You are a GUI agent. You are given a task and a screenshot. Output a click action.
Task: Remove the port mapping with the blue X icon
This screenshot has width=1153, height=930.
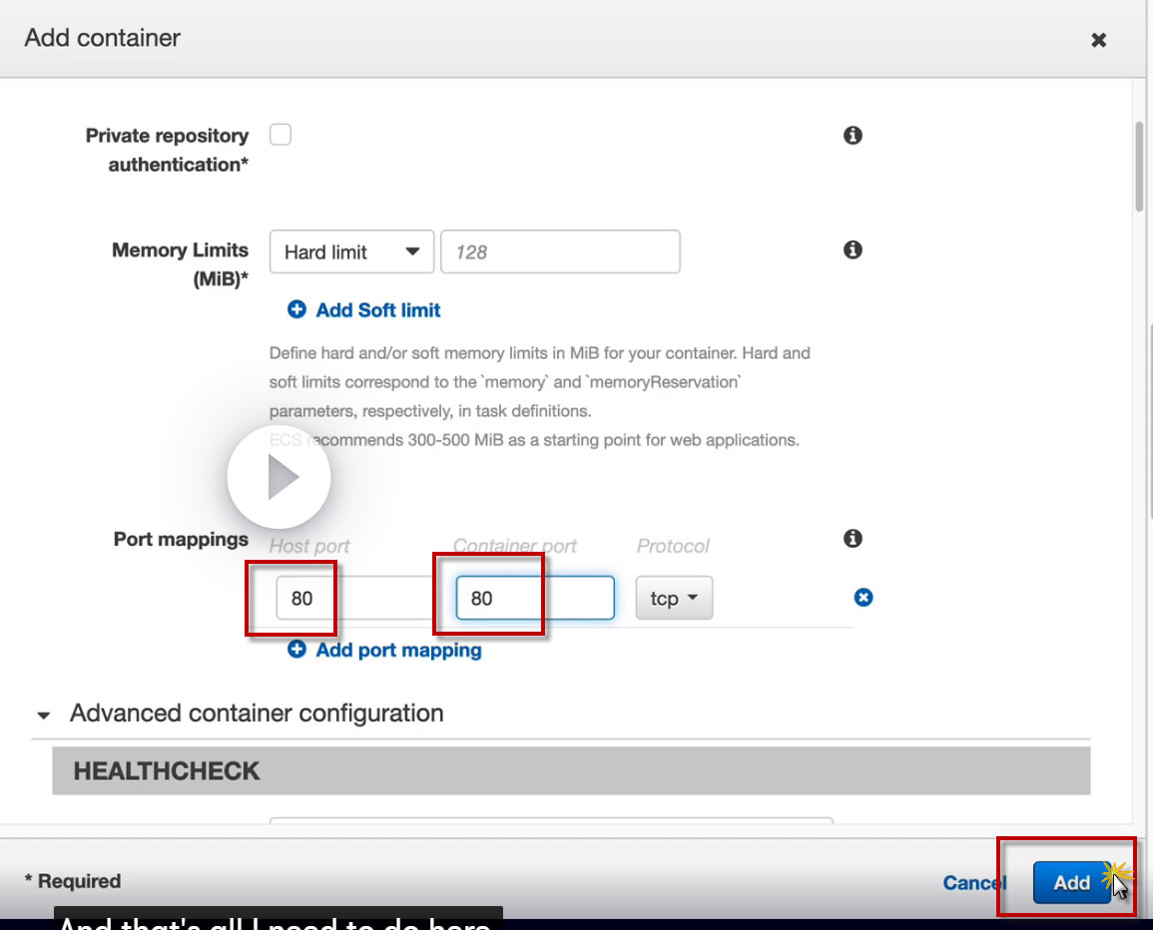click(864, 597)
